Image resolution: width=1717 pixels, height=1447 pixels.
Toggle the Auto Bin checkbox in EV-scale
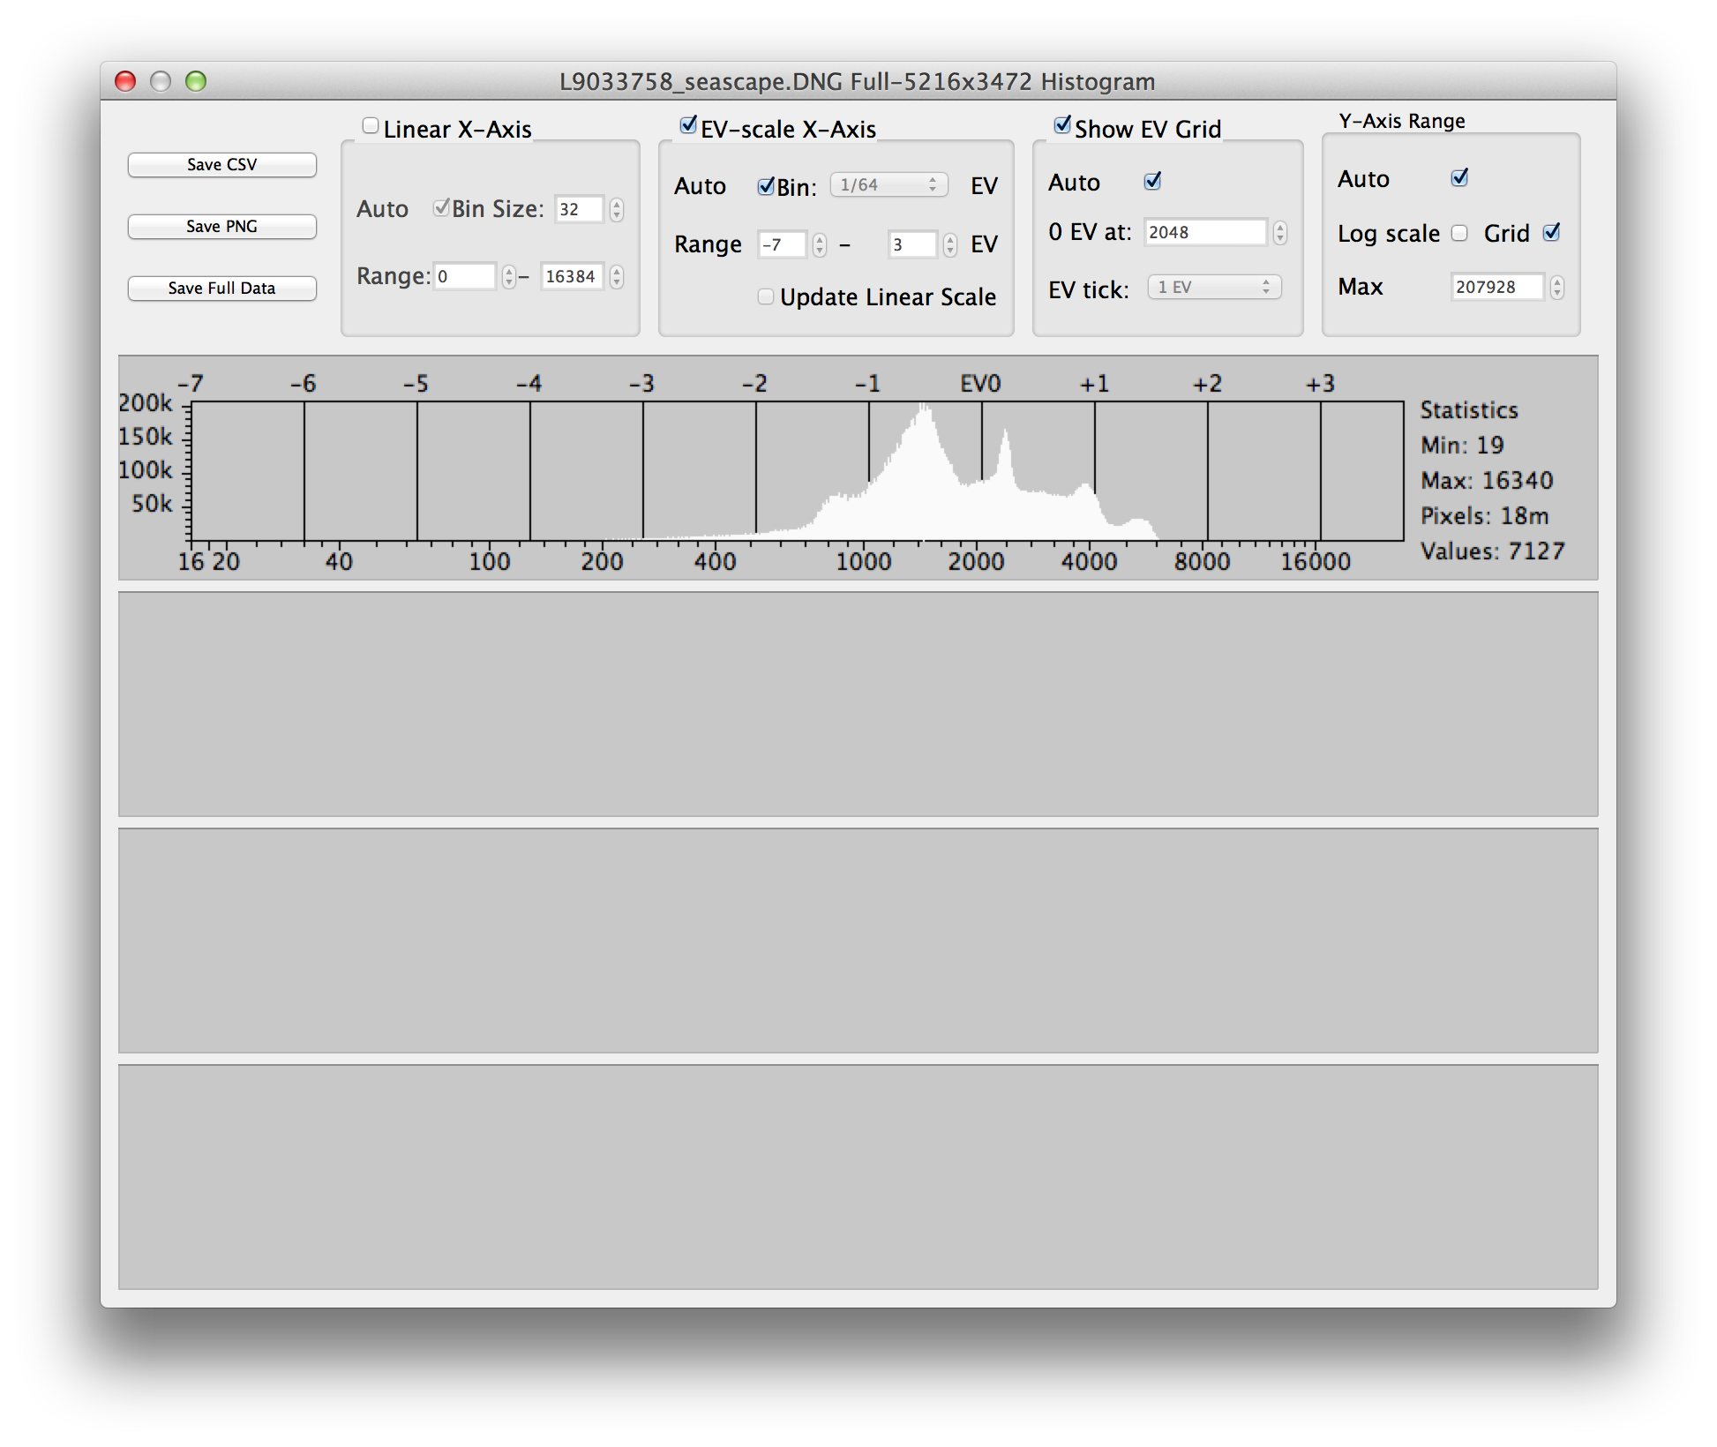(766, 186)
